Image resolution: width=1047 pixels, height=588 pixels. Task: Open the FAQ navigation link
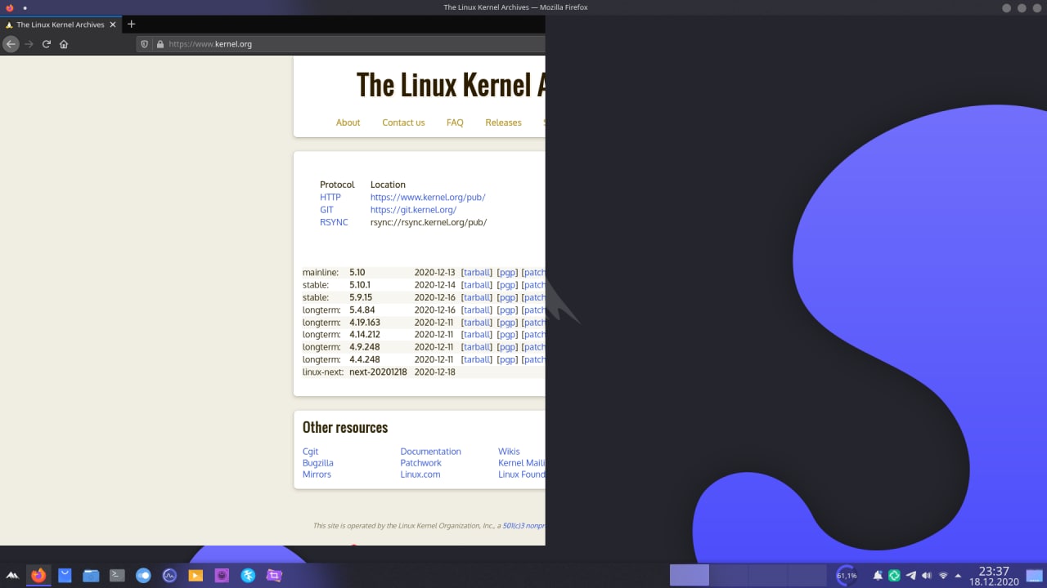coord(455,122)
